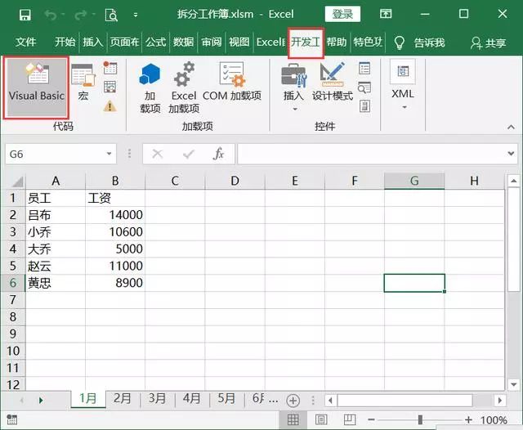Image resolution: width=523 pixels, height=430 pixels.
Task: Save the workbook with the floppy icon
Action: 25,15
